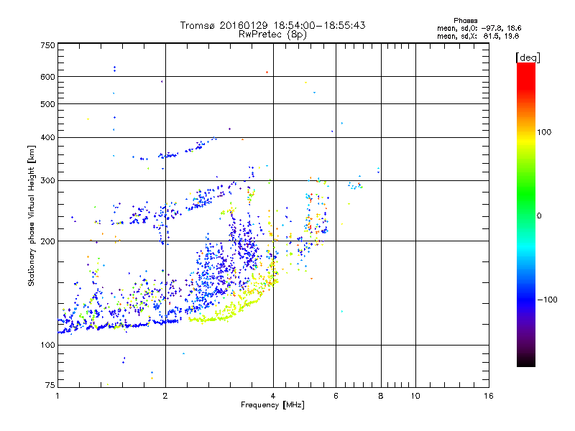575x431 pixels.
Task: Pick the black bottom of the colorbar
Action: tap(526, 361)
